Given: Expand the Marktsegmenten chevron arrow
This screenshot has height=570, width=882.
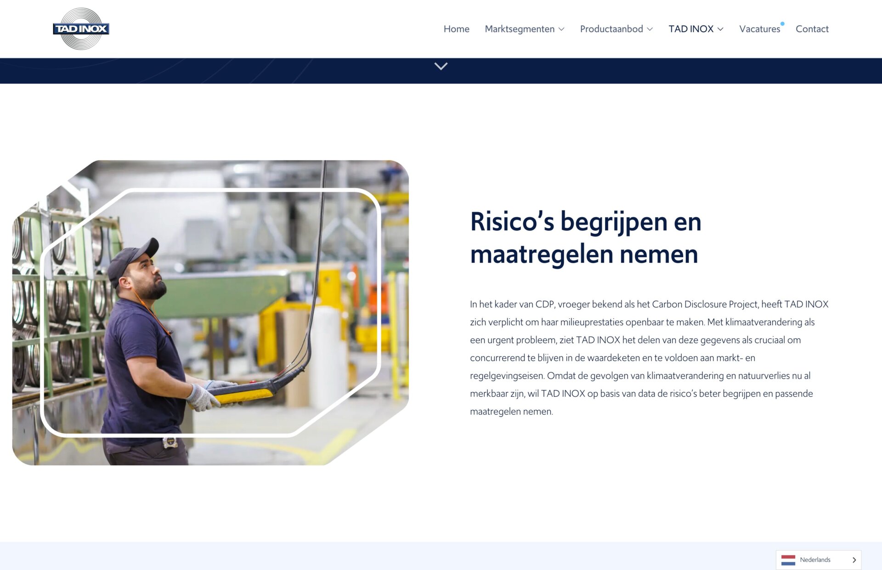Looking at the screenshot, I should point(561,29).
